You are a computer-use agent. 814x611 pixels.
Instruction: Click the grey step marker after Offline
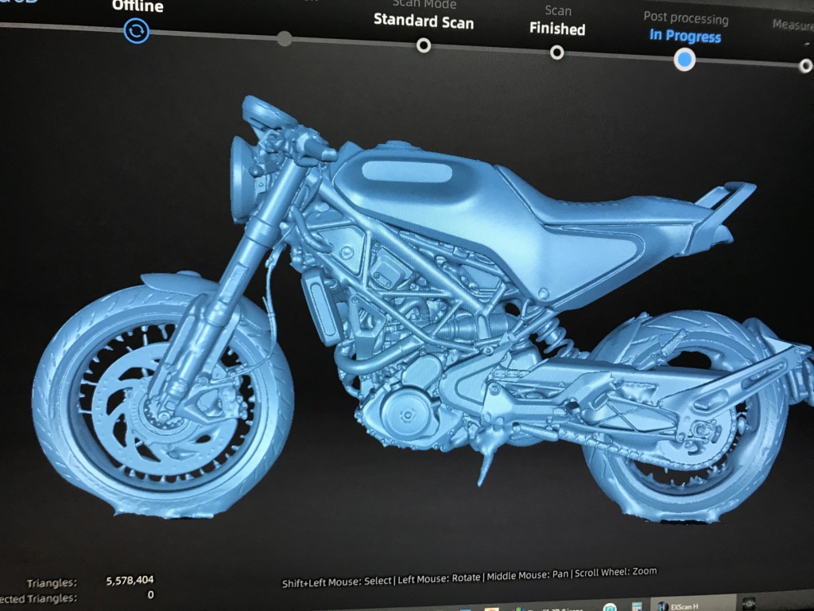pos(284,38)
